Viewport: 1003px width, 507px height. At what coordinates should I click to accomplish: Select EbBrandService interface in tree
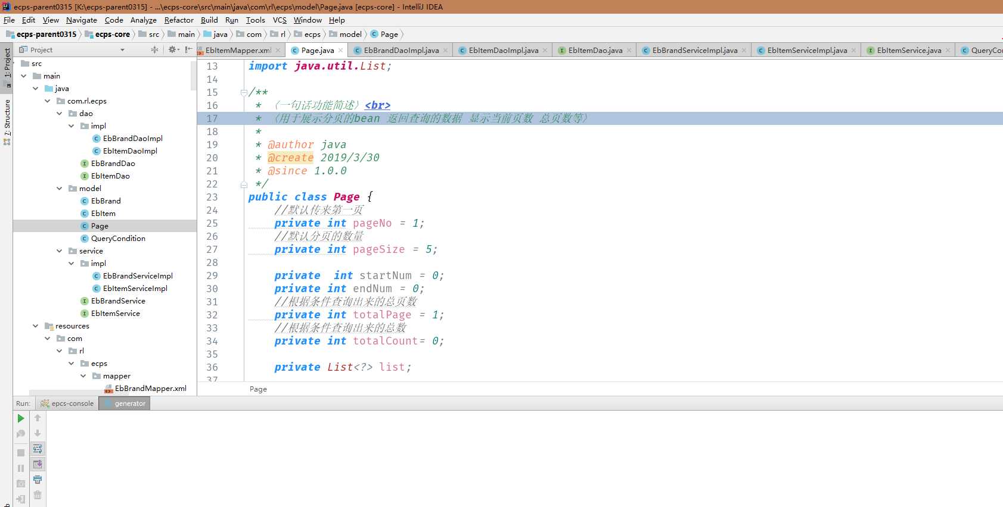pos(118,301)
